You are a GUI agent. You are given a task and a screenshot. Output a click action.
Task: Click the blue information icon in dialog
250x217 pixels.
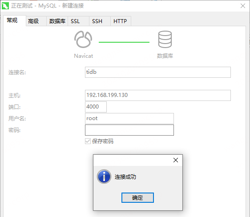[x=104, y=177]
